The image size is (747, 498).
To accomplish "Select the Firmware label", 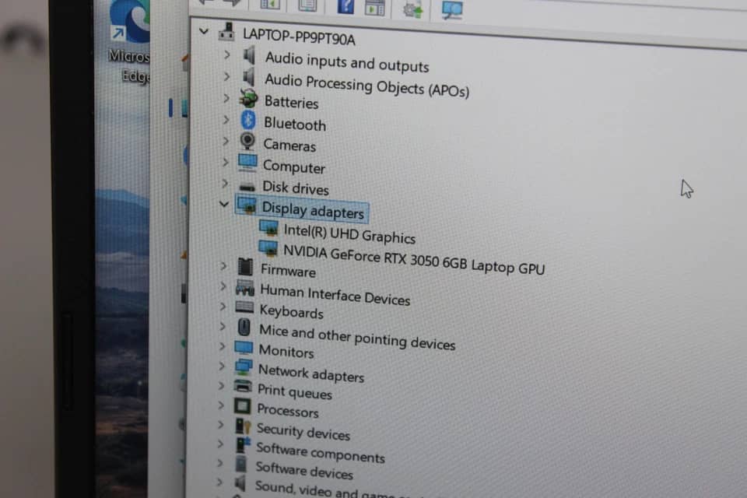I will (x=288, y=271).
